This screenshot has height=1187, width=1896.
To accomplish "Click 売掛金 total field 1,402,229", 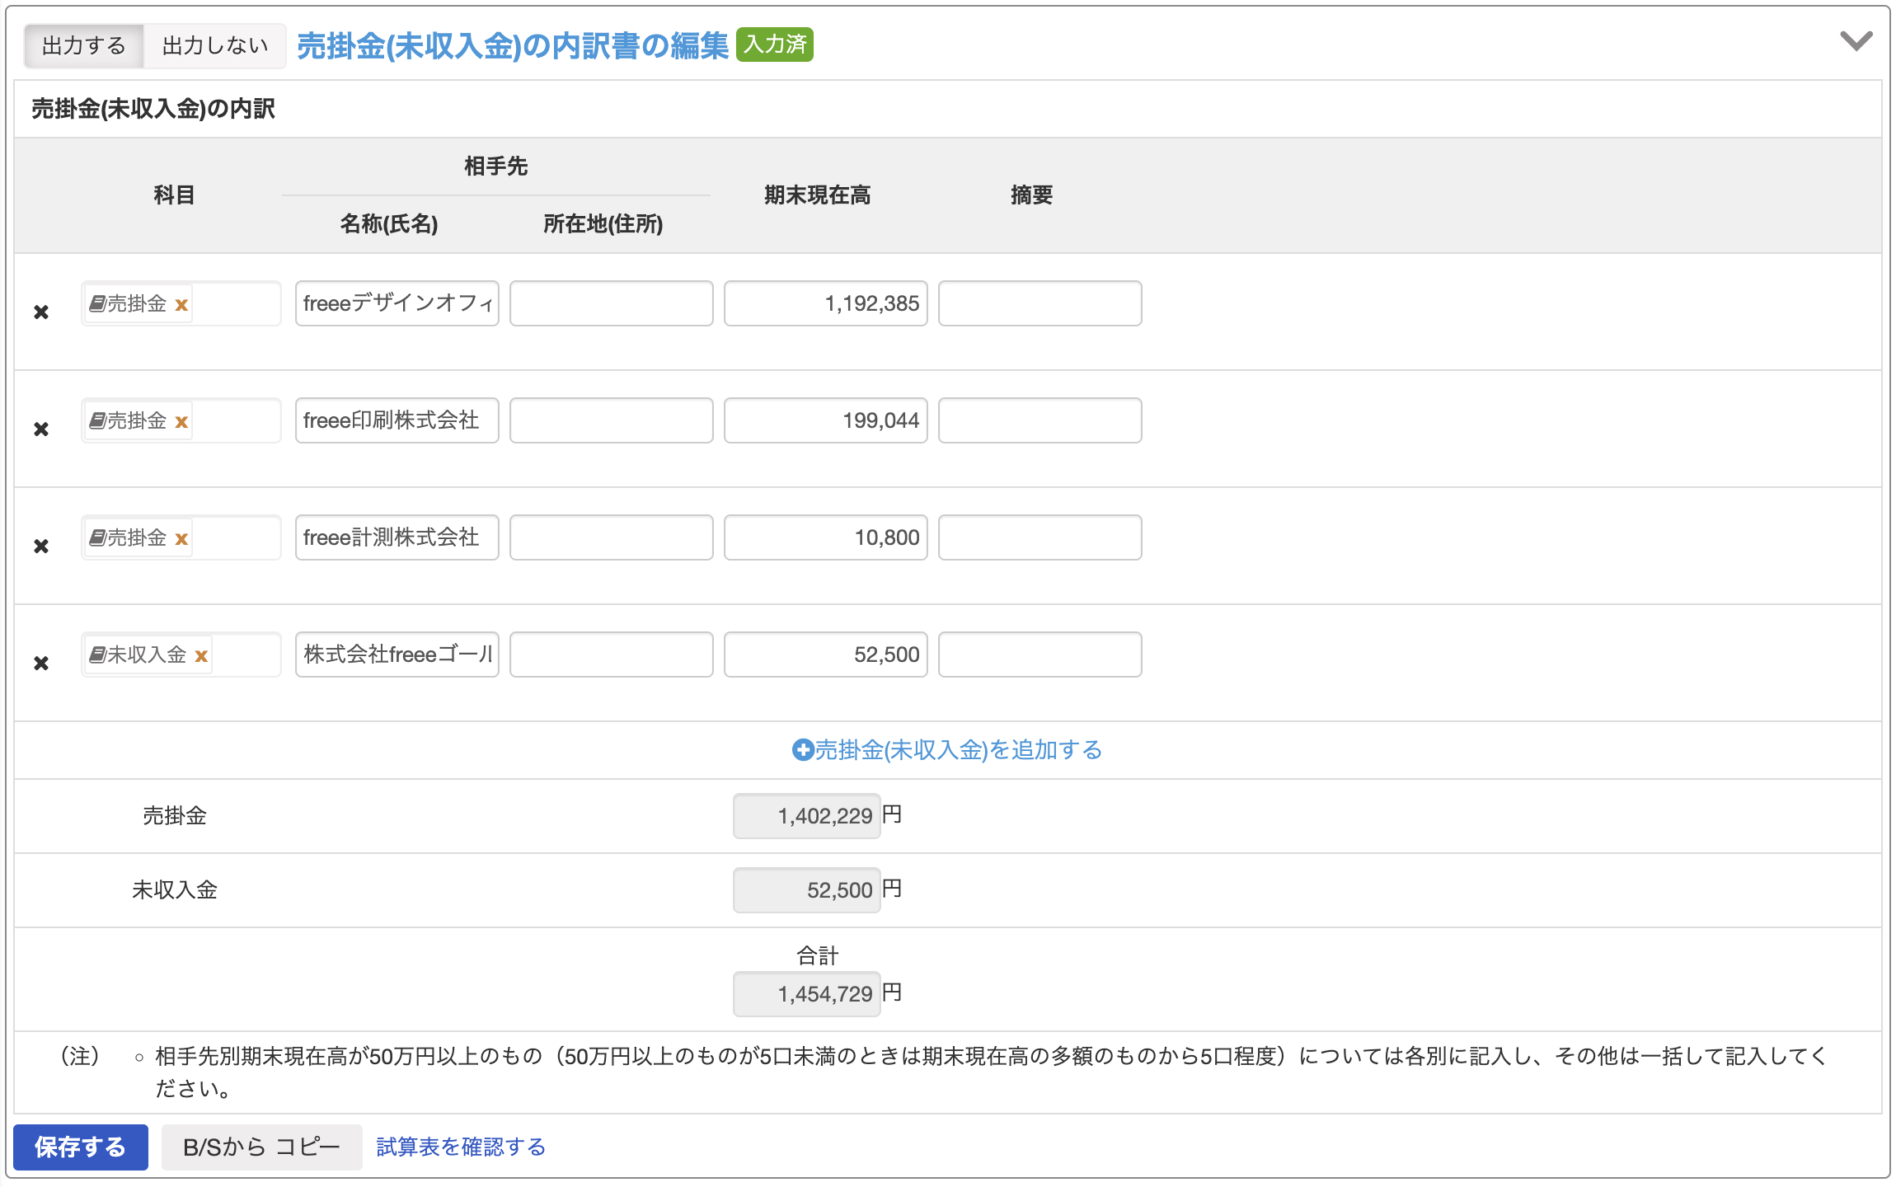I will [x=807, y=816].
